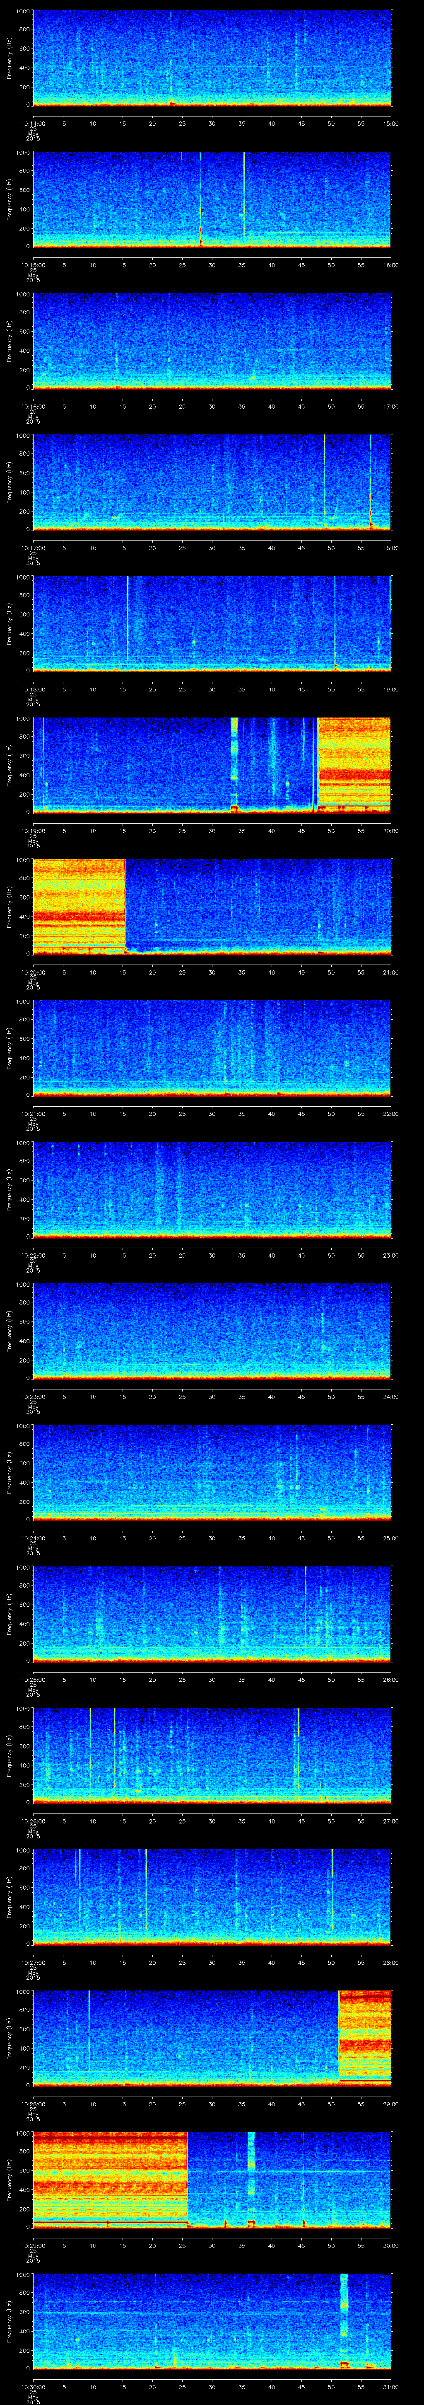Viewport: 424px width, 2405px height.
Task: Click the 10:14:00 start time label
Action: coord(33,122)
